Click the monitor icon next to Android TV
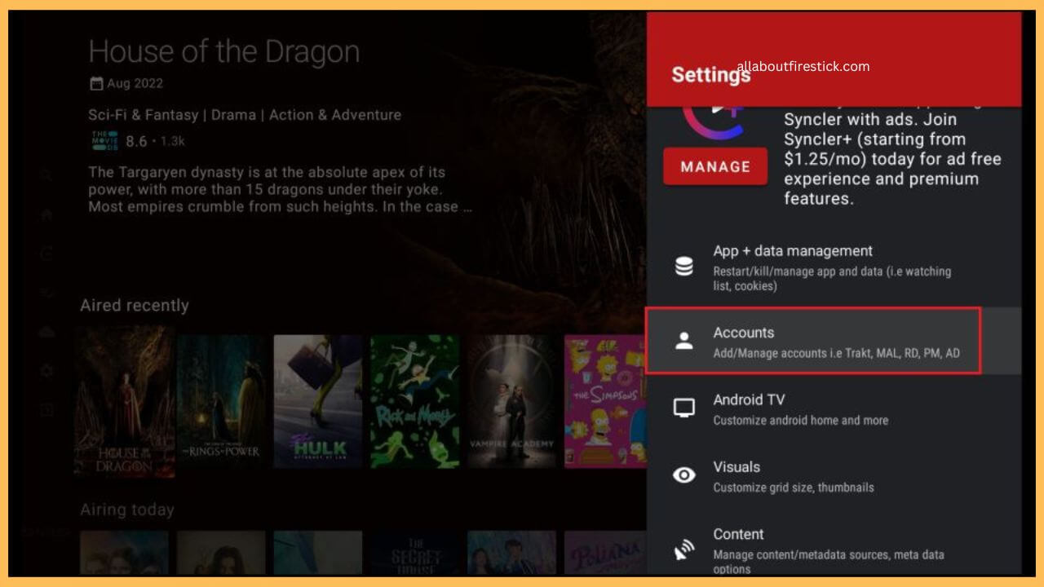 tap(684, 407)
